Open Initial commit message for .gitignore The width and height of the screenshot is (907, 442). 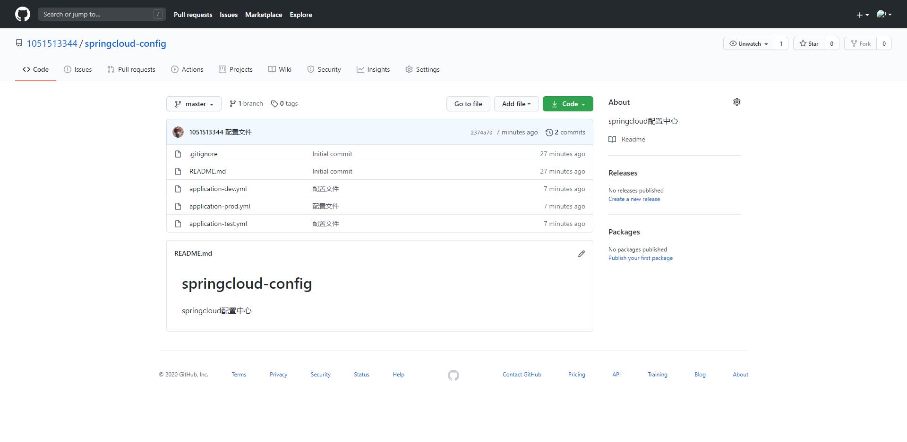click(332, 154)
